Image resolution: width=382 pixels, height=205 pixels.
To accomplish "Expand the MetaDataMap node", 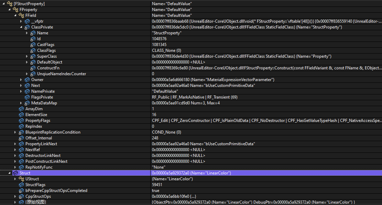I will pyautogui.click(x=21, y=103).
